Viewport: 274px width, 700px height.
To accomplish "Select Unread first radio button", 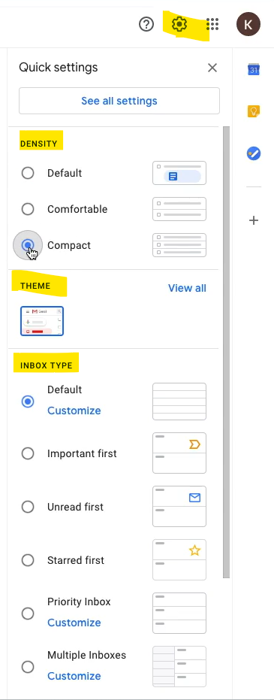I will (x=28, y=507).
